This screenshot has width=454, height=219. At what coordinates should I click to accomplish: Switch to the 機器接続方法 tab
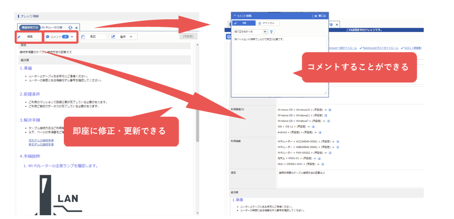click(29, 28)
